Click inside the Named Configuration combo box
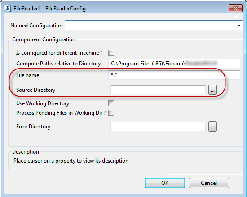Screen dimensions: 247x197 [x=154, y=25]
